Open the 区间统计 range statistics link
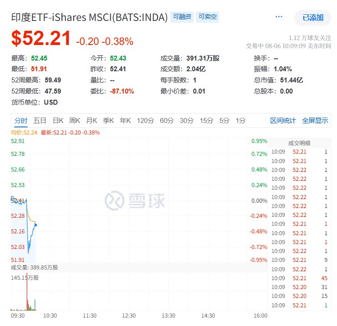The height and width of the screenshot is (326, 337). pyautogui.click(x=283, y=120)
